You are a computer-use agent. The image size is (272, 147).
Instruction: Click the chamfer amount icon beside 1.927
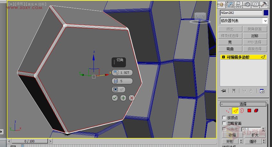pos(116,73)
